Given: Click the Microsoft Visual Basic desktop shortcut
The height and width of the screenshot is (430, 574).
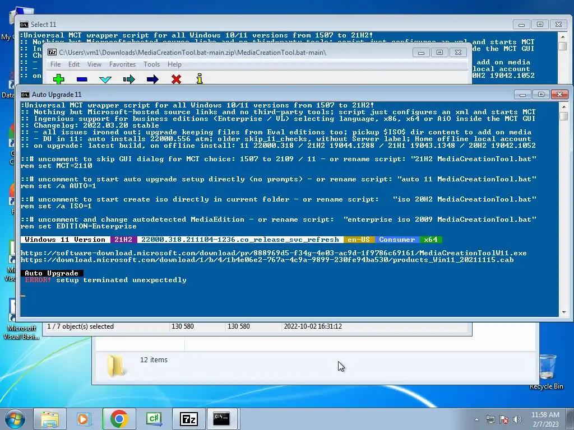Looking at the screenshot, I should pos(21,320).
